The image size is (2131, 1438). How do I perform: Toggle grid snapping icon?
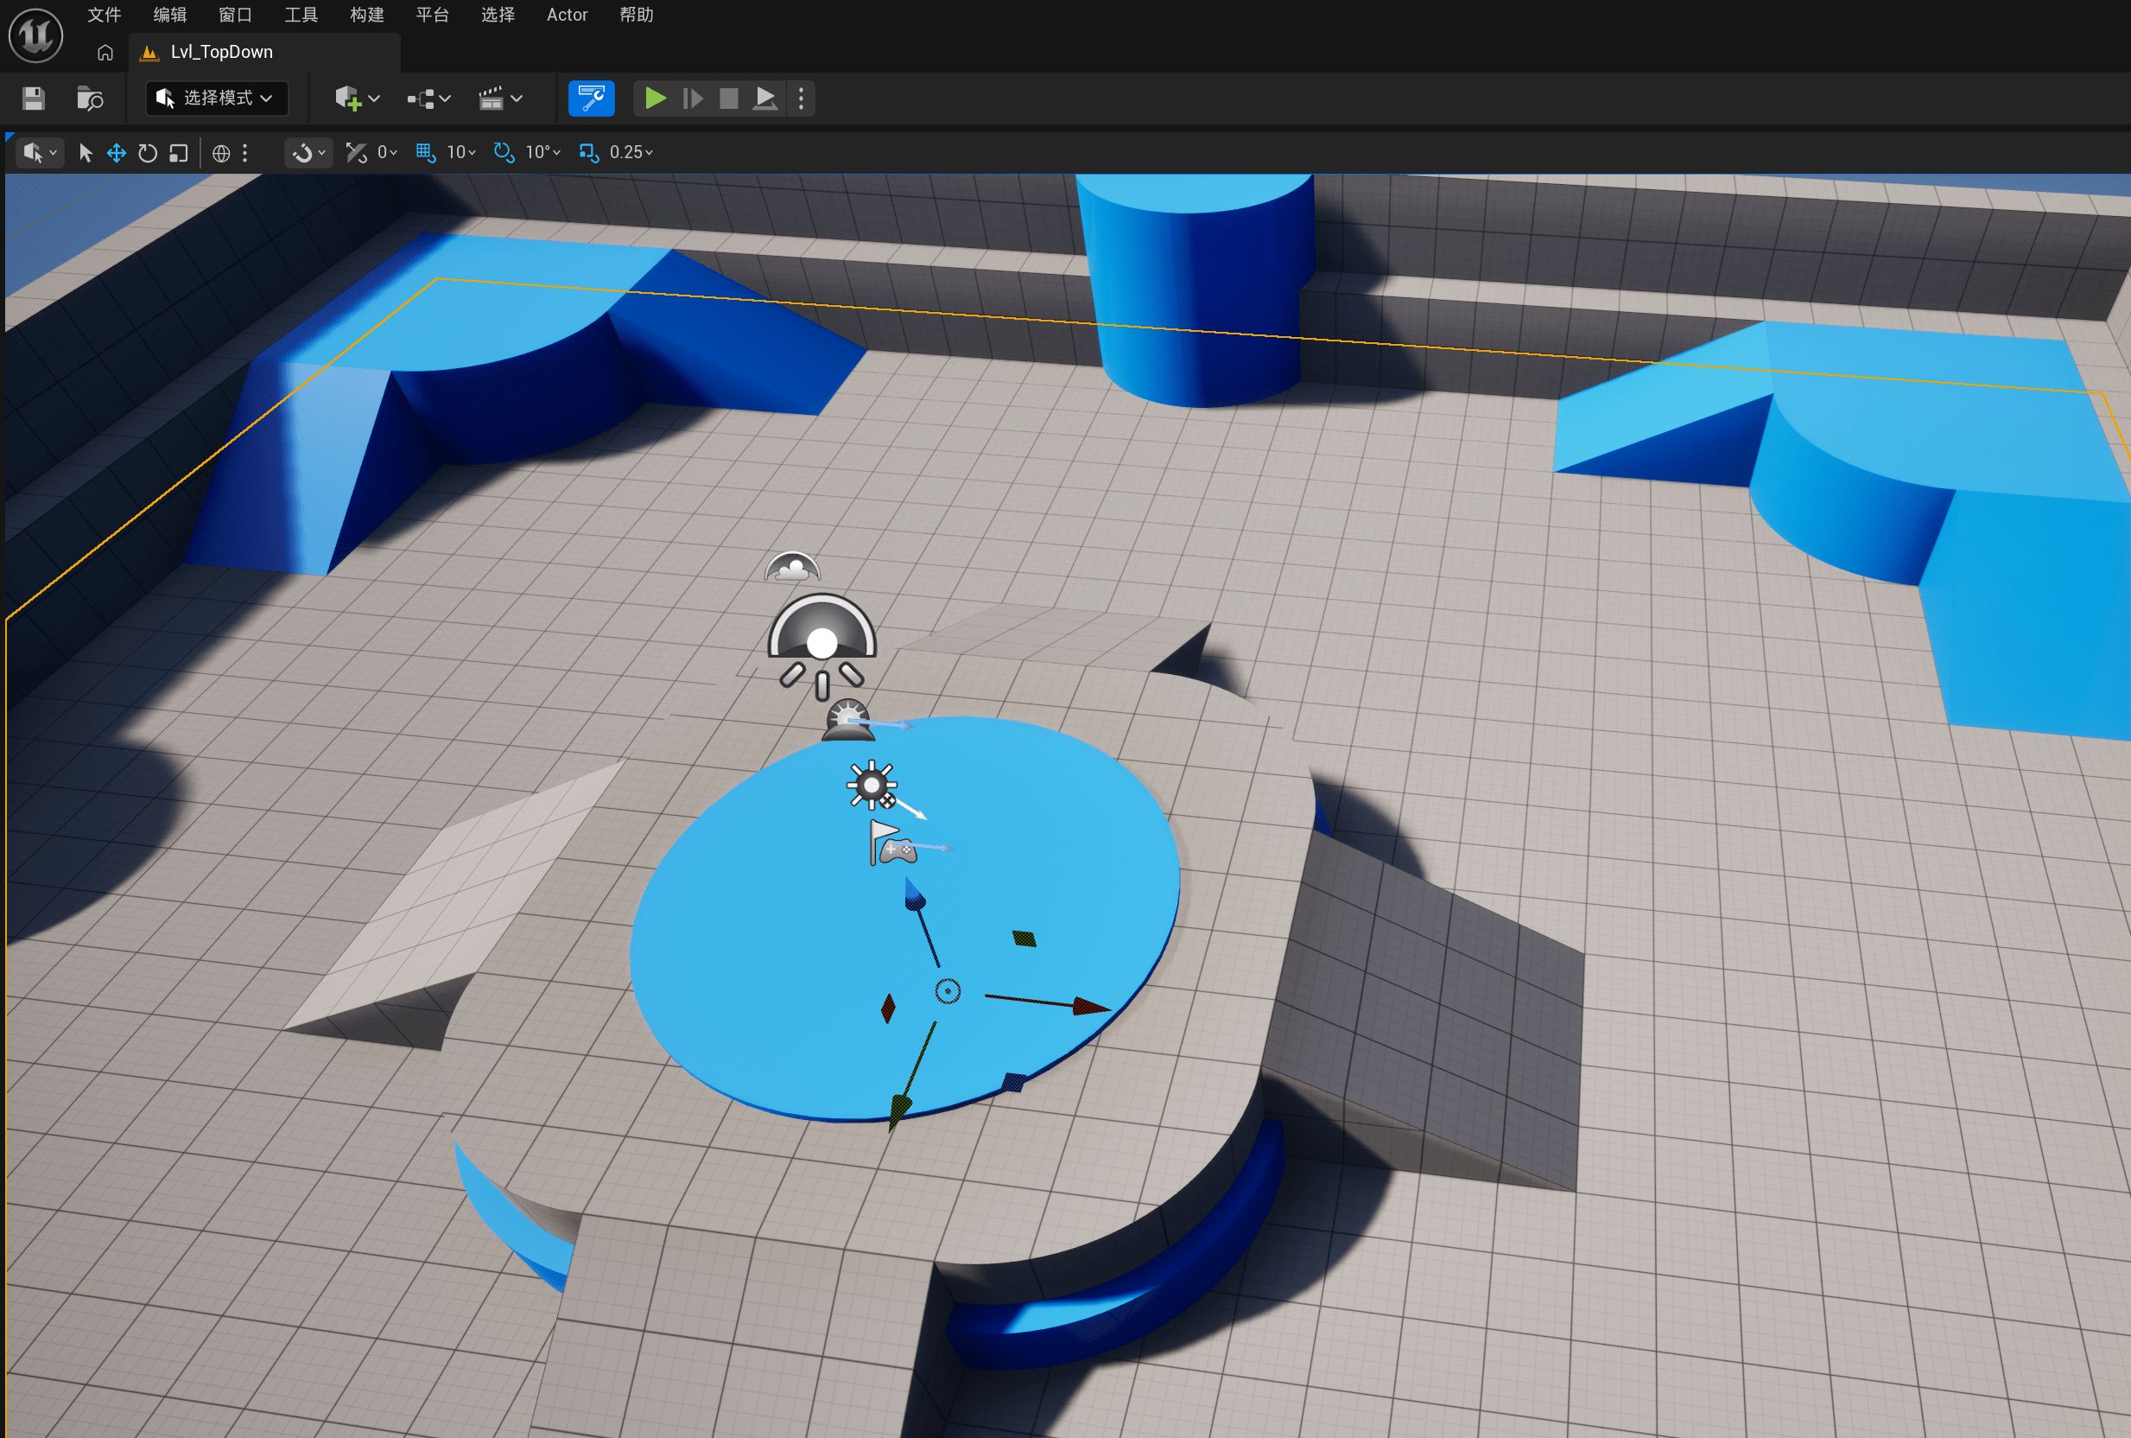[x=425, y=152]
